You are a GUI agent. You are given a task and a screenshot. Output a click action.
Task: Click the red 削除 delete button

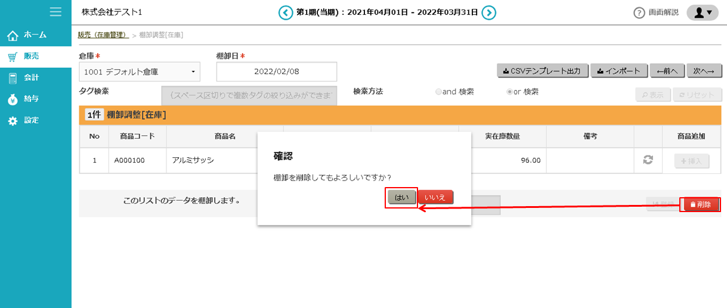pyautogui.click(x=700, y=204)
